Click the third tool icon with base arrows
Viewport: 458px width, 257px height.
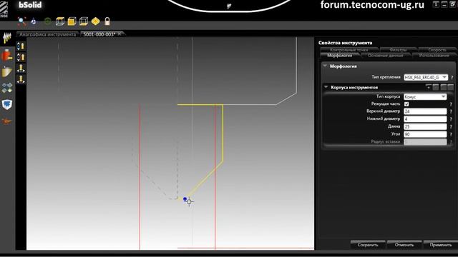pyautogui.click(x=21, y=69)
